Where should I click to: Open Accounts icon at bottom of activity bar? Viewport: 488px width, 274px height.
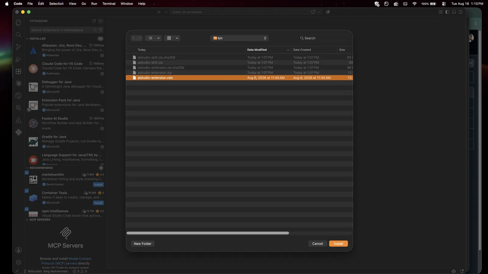(x=18, y=250)
